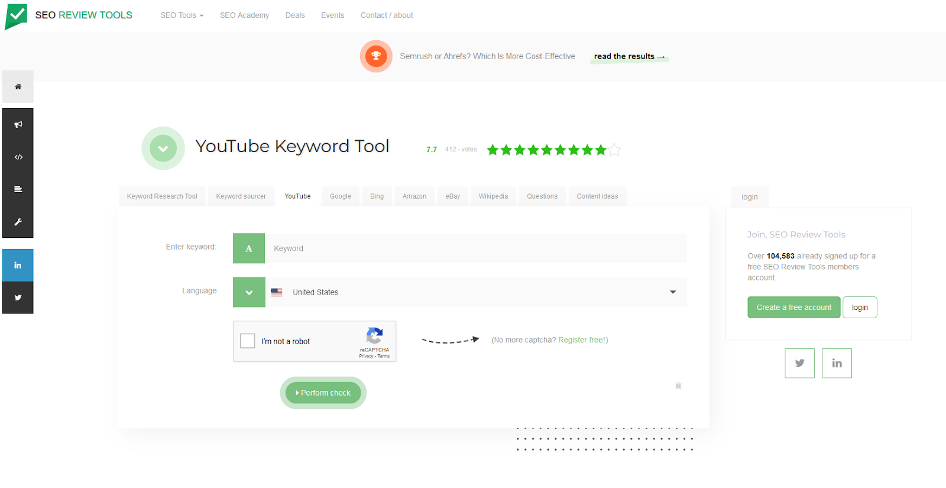Open the wrench tools sidebar icon

click(18, 222)
